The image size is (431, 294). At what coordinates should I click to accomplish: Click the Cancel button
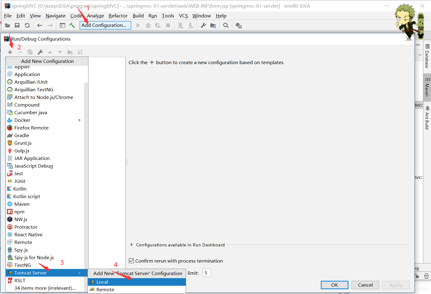tap(365, 285)
